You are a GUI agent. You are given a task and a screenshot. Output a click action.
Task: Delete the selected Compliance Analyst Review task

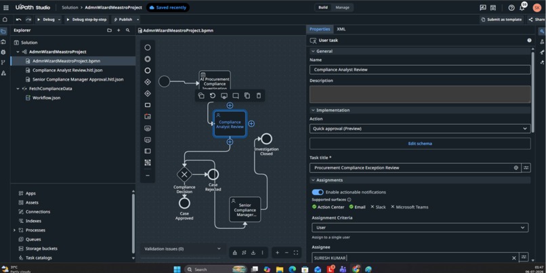258,96
